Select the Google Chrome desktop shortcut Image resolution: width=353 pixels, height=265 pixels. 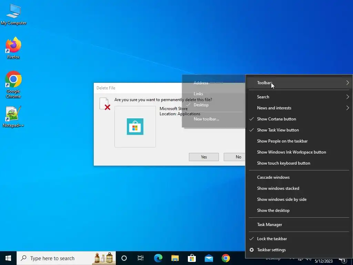pos(13,85)
